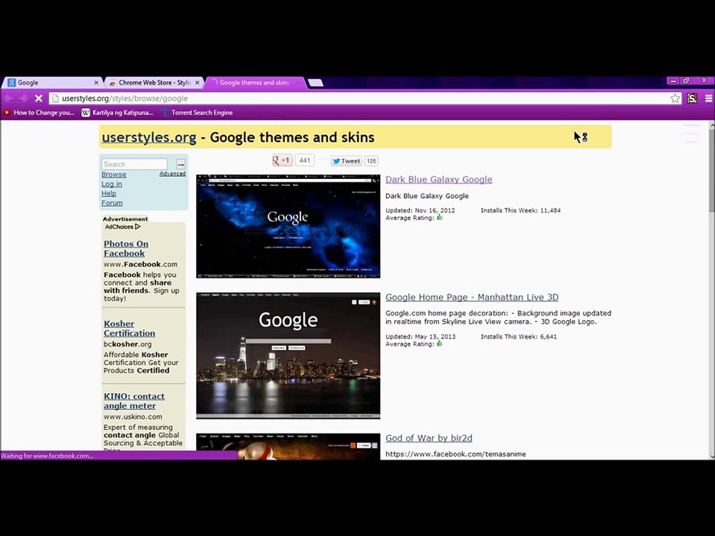
Task: Click 'Installs This Week: 11,484' text
Action: pos(520,210)
